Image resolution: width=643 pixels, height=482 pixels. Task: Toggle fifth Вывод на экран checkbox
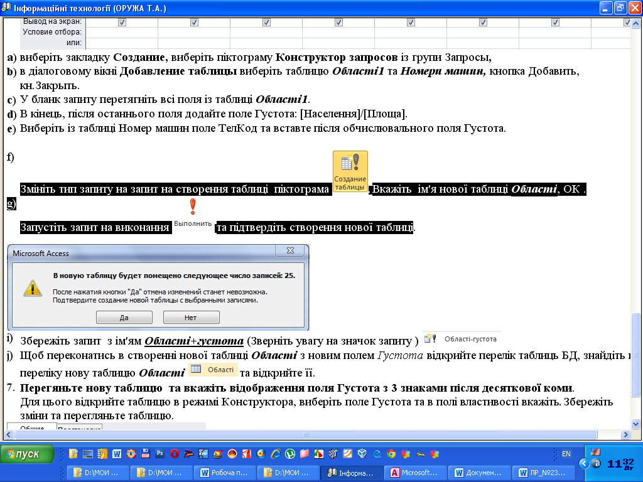(x=411, y=22)
